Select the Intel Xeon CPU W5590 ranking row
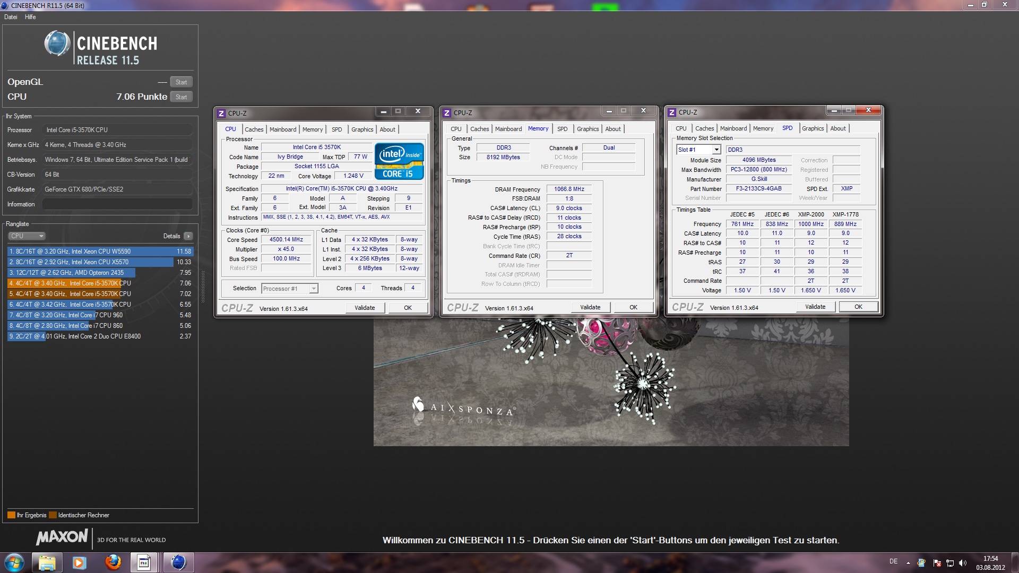This screenshot has width=1019, height=573. click(100, 251)
